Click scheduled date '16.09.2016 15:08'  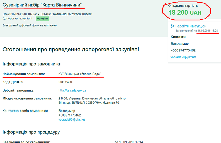click(x=208, y=31)
